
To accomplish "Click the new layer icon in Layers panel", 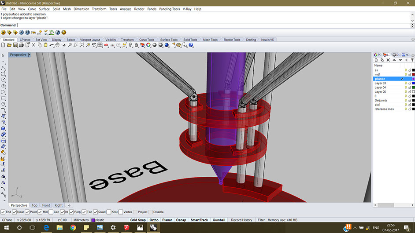I will click(x=376, y=60).
